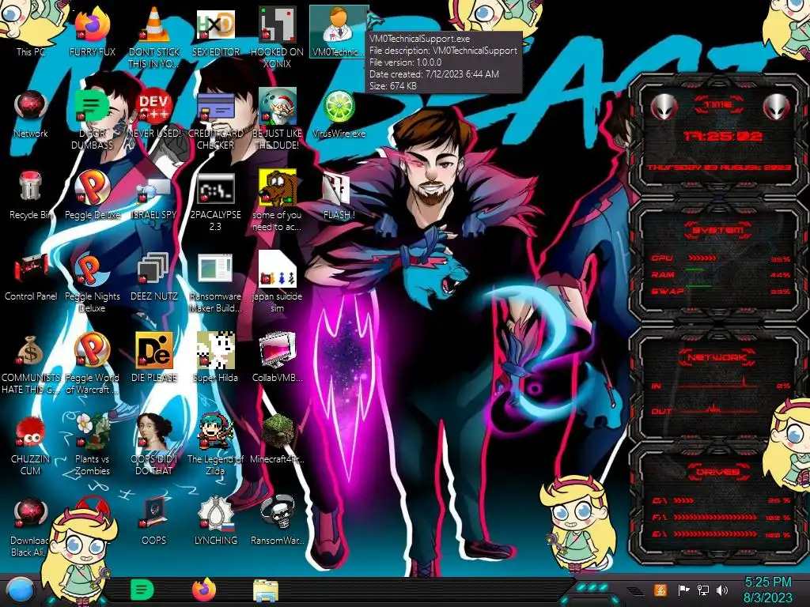The image size is (810, 607).
Task: Open File Explorer from the taskbar
Action: (x=266, y=590)
